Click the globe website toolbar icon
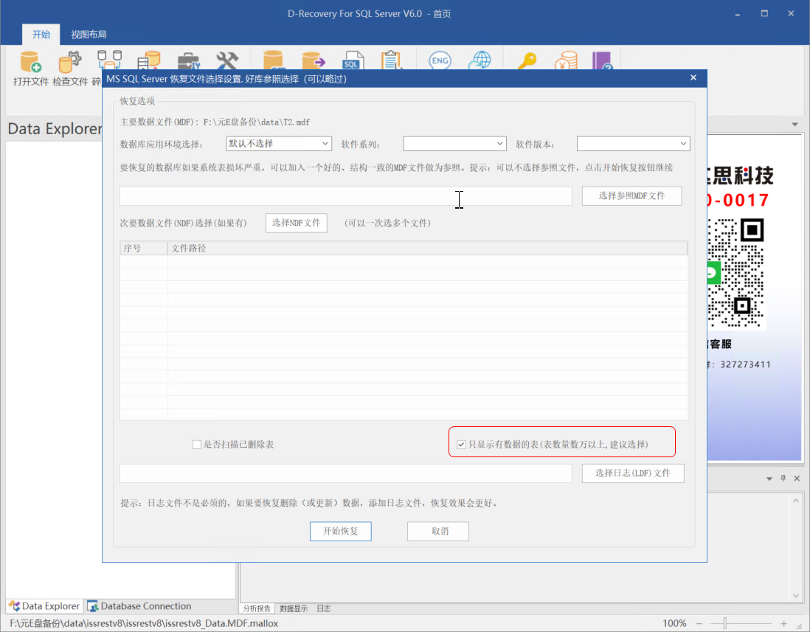810x632 pixels. 480,60
